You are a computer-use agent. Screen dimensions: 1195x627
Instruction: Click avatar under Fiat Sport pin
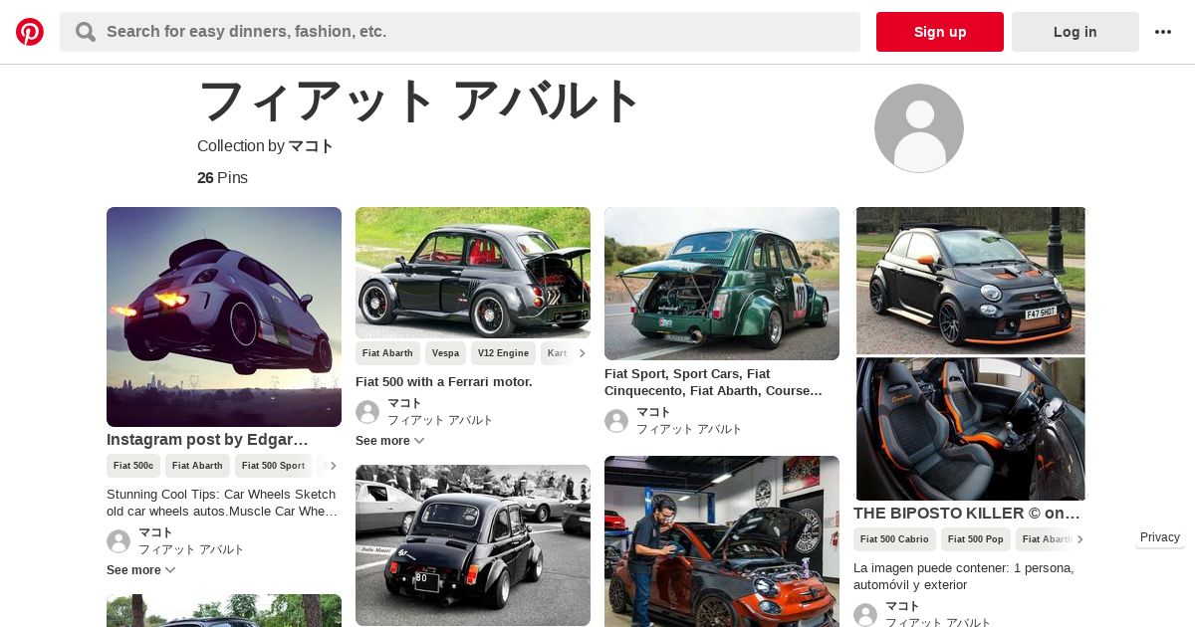pyautogui.click(x=616, y=421)
